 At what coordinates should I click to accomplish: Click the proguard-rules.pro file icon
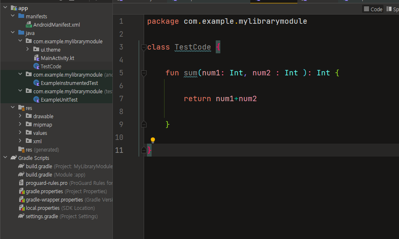(x=21, y=183)
